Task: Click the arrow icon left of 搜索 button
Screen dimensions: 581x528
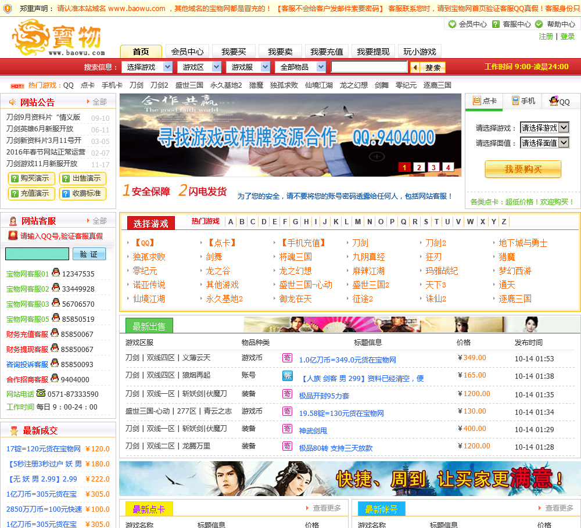Action: tap(415, 67)
